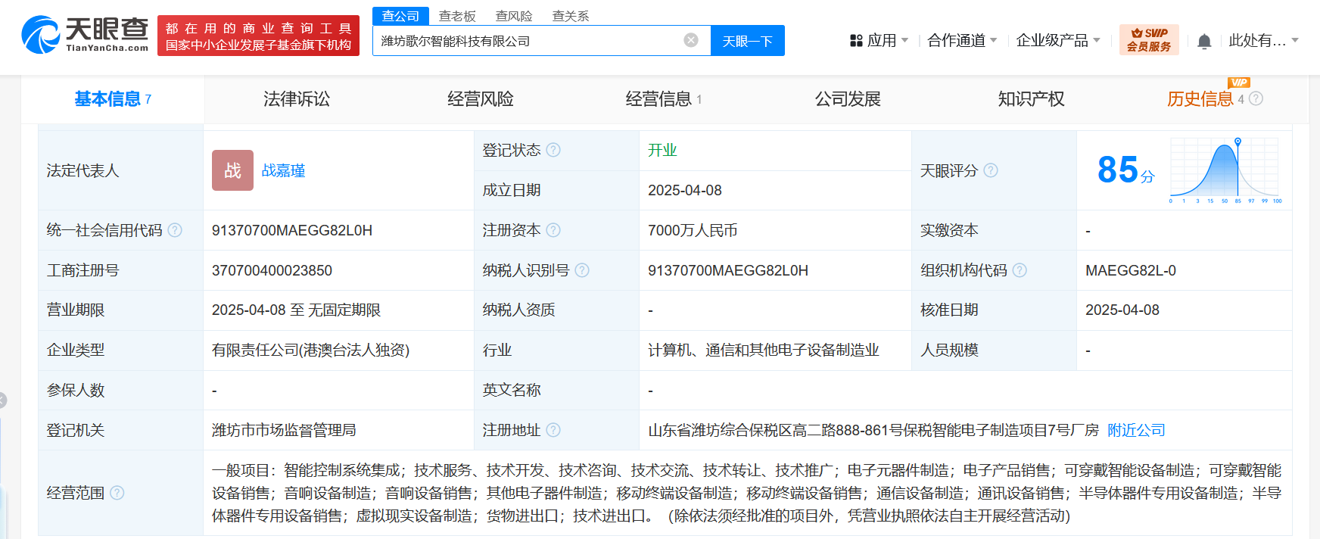This screenshot has height=539, width=1320.
Task: Clear the search box with the X icon
Action: coord(691,40)
